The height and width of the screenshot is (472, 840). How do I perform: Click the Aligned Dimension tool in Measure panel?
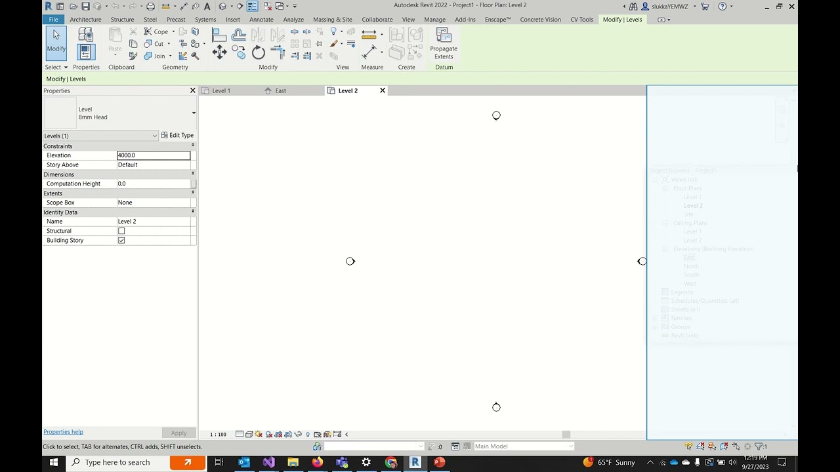coord(369,52)
